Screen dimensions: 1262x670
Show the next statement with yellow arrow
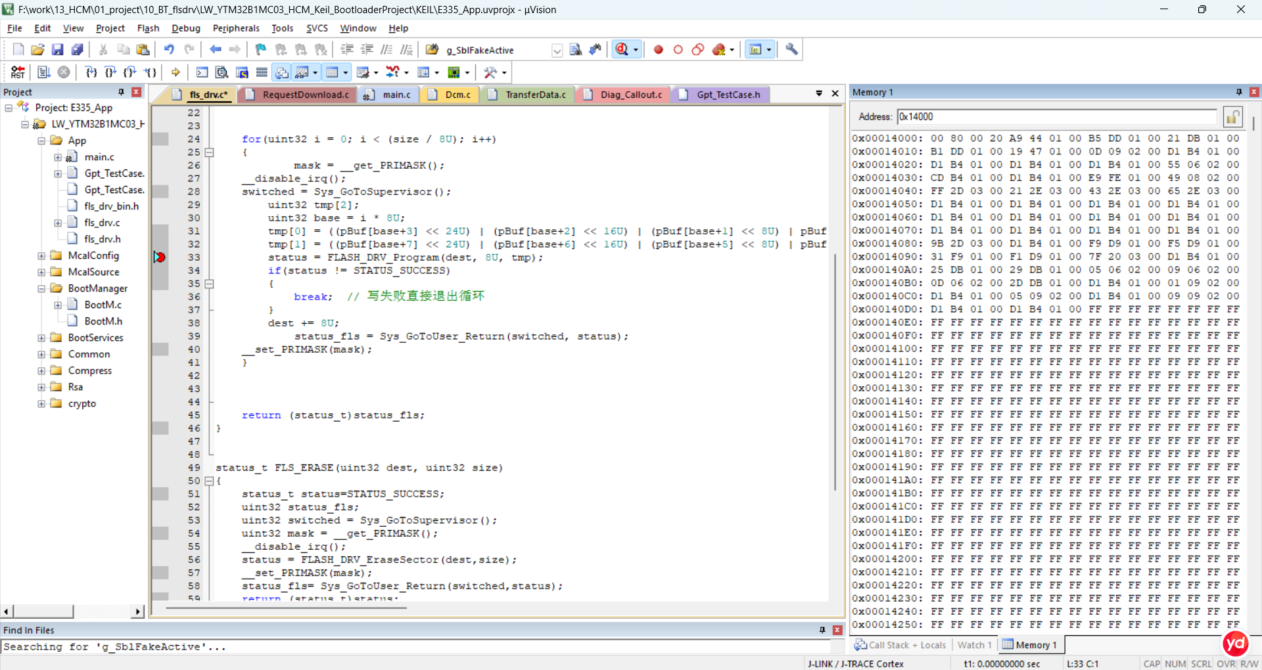pyautogui.click(x=175, y=72)
